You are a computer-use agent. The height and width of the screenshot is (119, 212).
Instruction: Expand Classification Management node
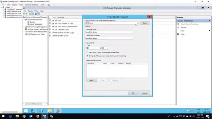coord(24,32)
